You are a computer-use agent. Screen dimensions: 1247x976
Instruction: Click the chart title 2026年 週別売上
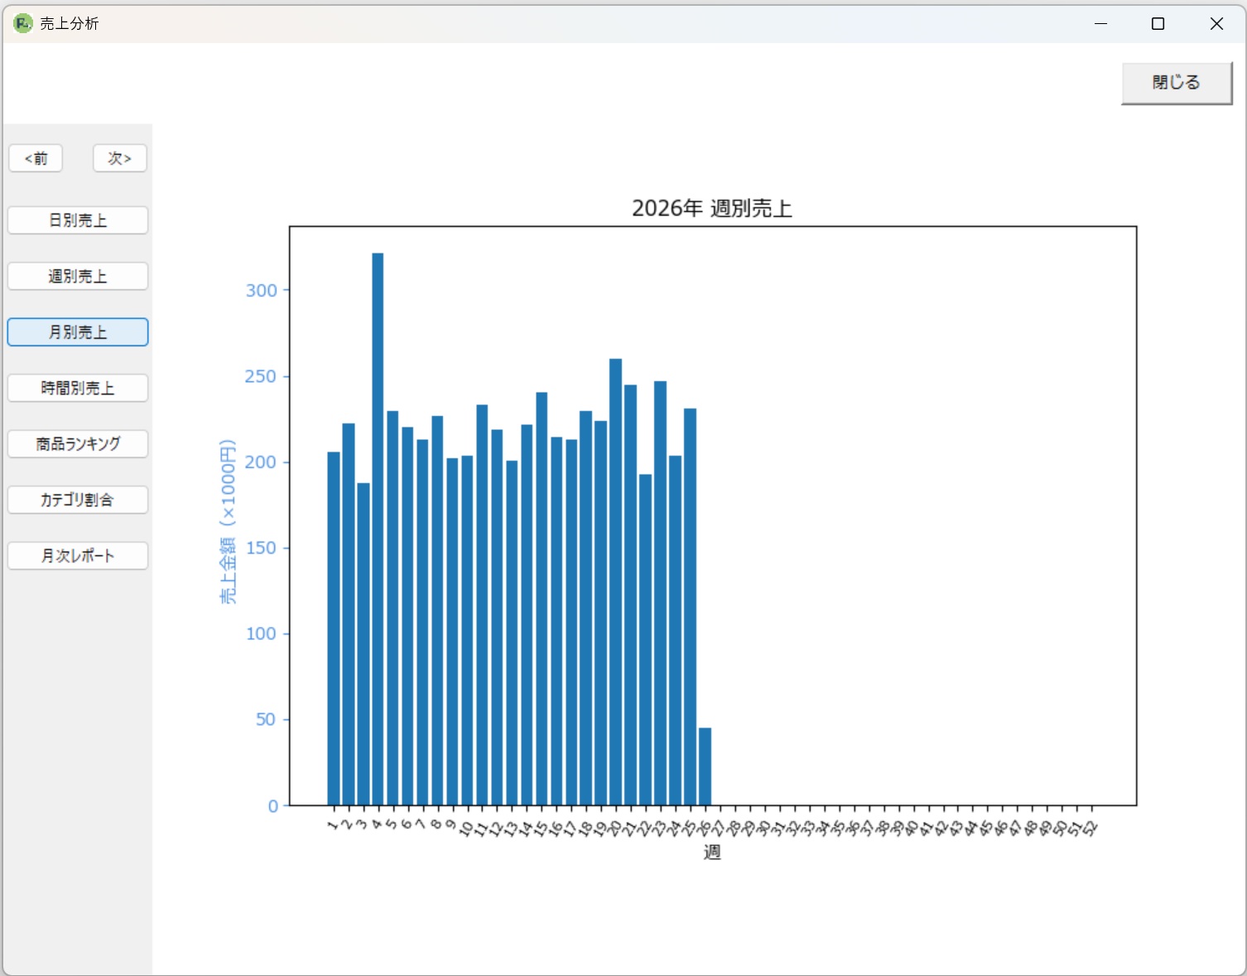(711, 208)
